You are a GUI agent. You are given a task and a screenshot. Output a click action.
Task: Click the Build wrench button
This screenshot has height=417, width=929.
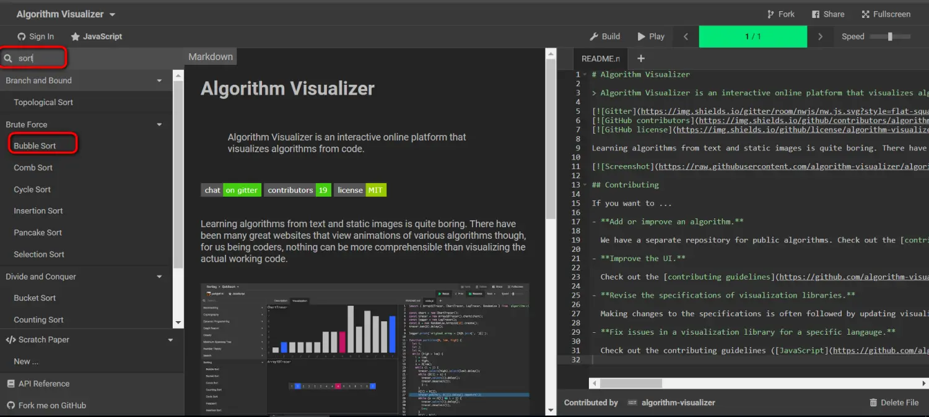pyautogui.click(x=604, y=37)
